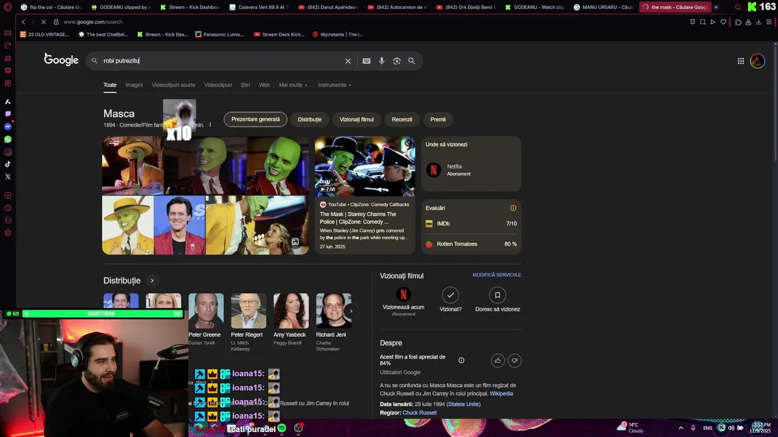The image size is (778, 437).
Task: Switch to the Imagini tab
Action: (x=134, y=85)
